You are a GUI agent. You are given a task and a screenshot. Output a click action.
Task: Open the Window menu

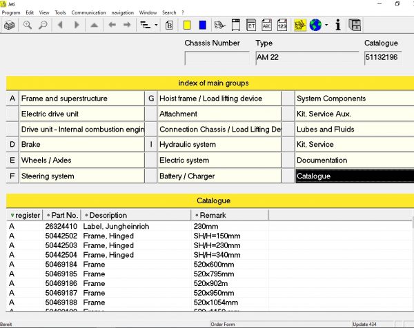(148, 12)
